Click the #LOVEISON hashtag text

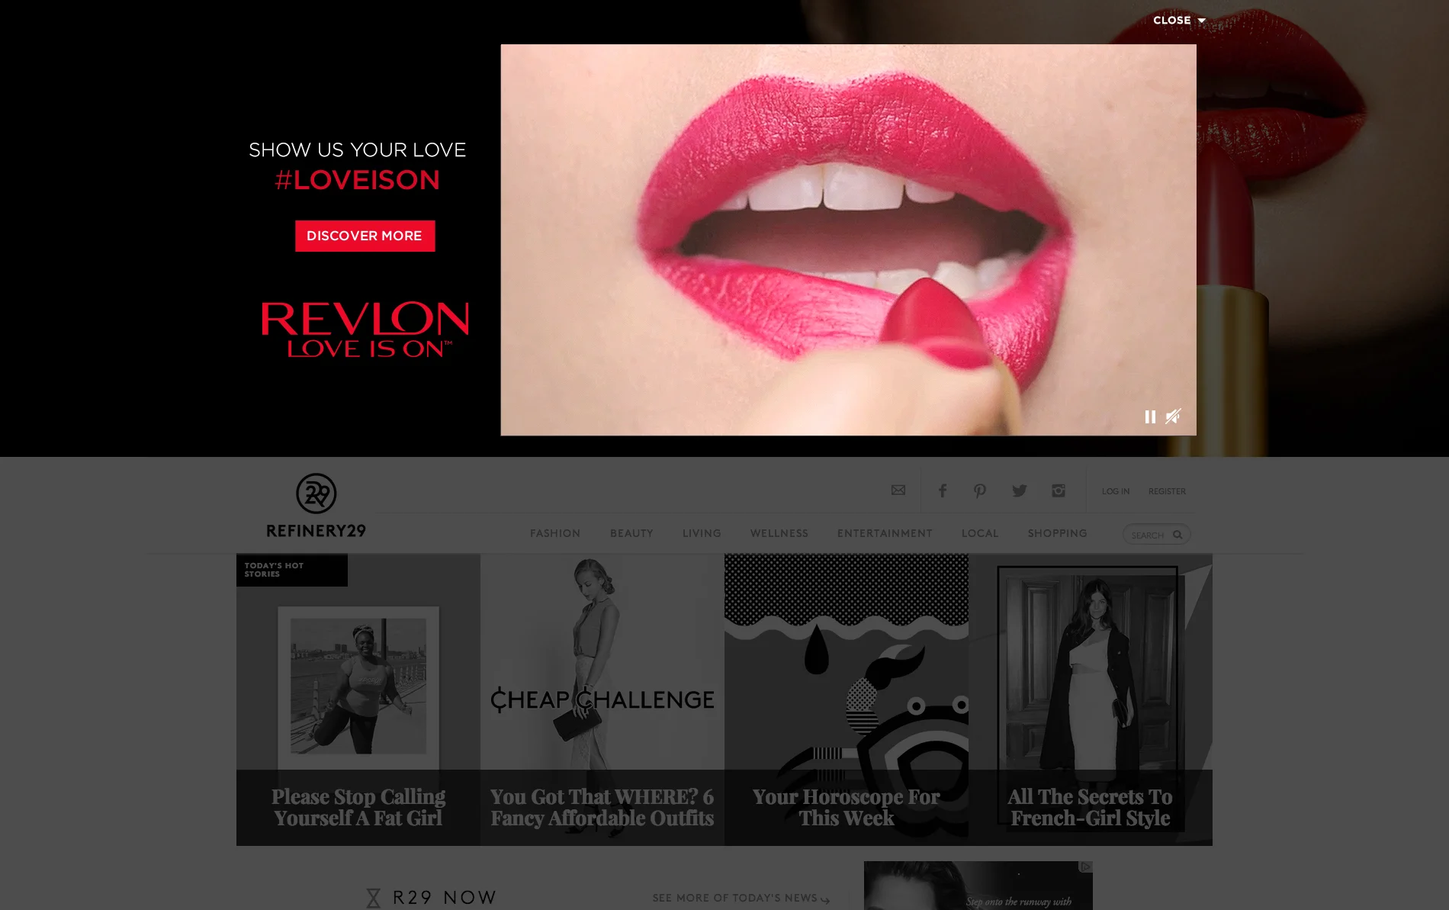[357, 180]
